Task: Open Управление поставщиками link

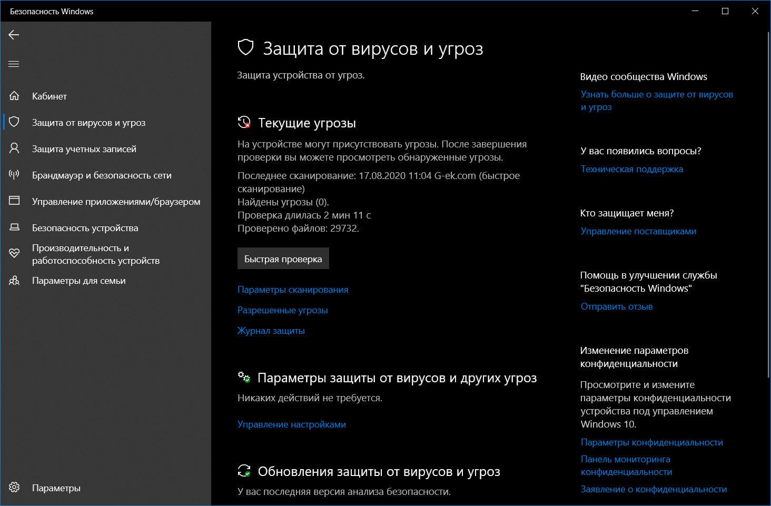Action: 638,231
